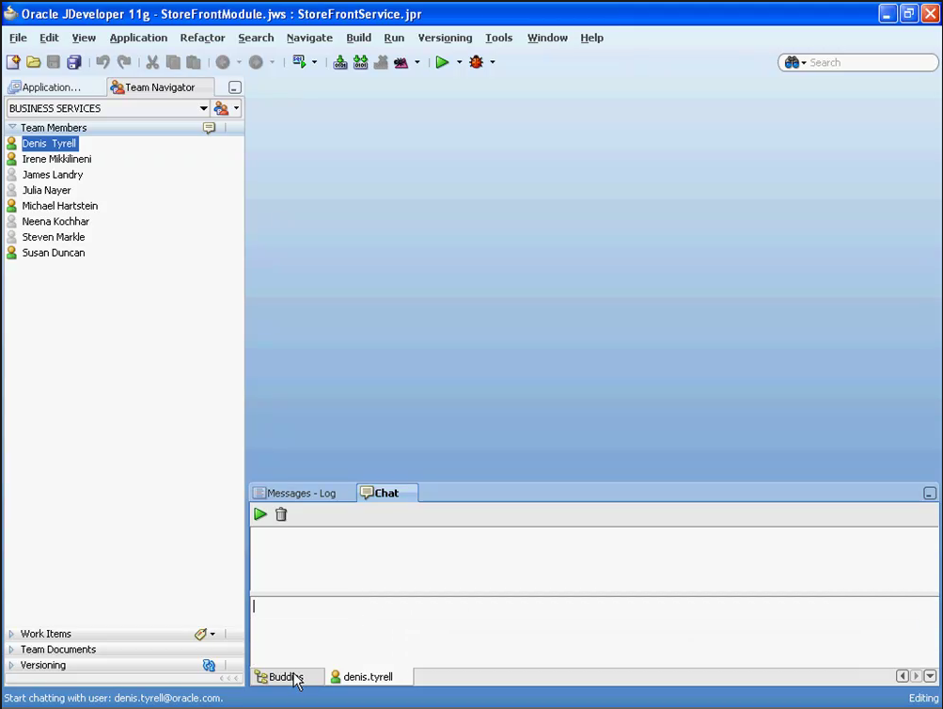The width and height of the screenshot is (943, 709).
Task: Collapse the Team Members section
Action: tap(12, 128)
